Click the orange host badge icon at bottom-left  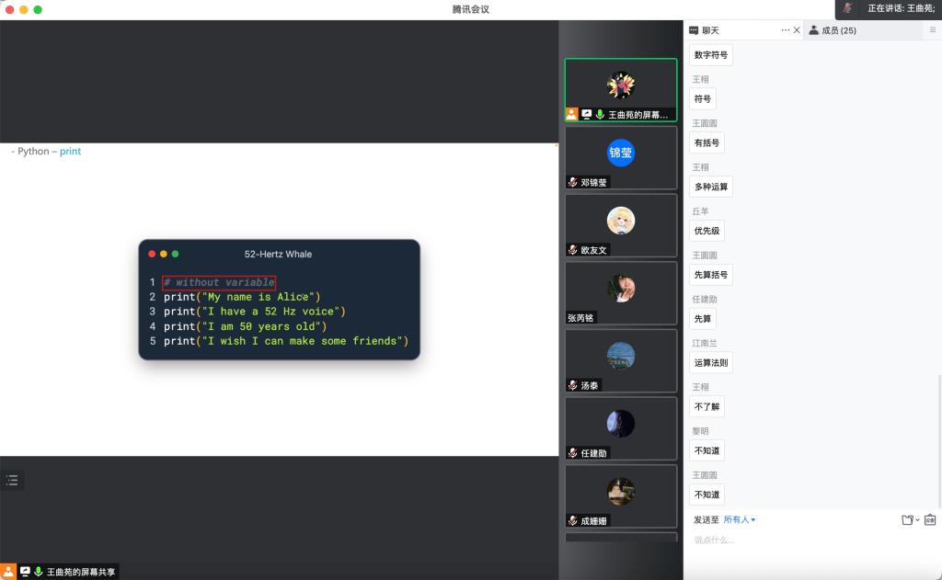tap(7, 572)
